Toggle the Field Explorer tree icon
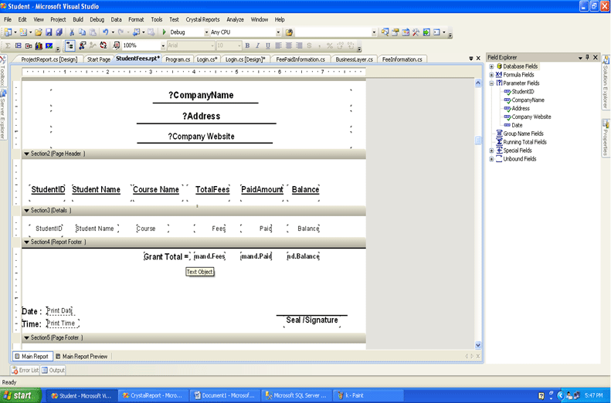611x403 pixels. pos(70,46)
